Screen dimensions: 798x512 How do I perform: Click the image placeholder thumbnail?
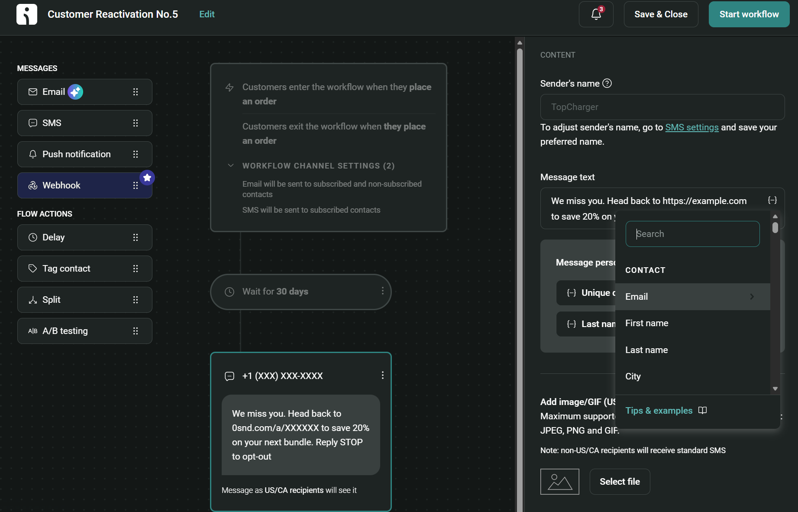coord(560,482)
